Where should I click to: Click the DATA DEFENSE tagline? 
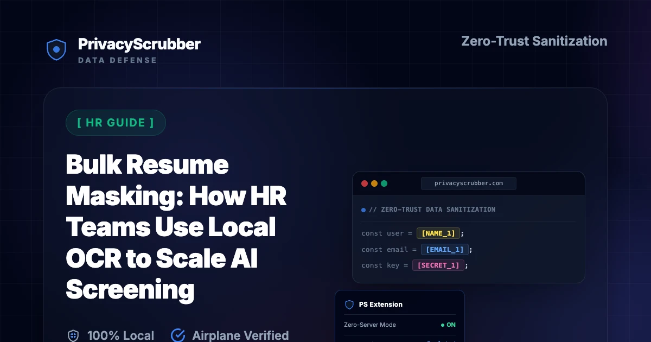(x=117, y=60)
